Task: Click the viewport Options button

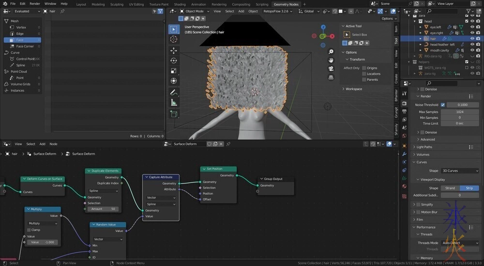Action: click(387, 18)
